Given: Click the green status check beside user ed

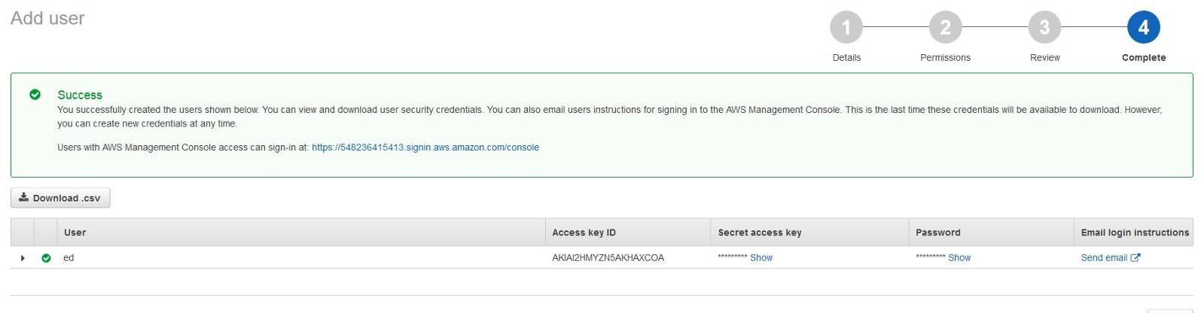Looking at the screenshot, I should click(x=46, y=258).
